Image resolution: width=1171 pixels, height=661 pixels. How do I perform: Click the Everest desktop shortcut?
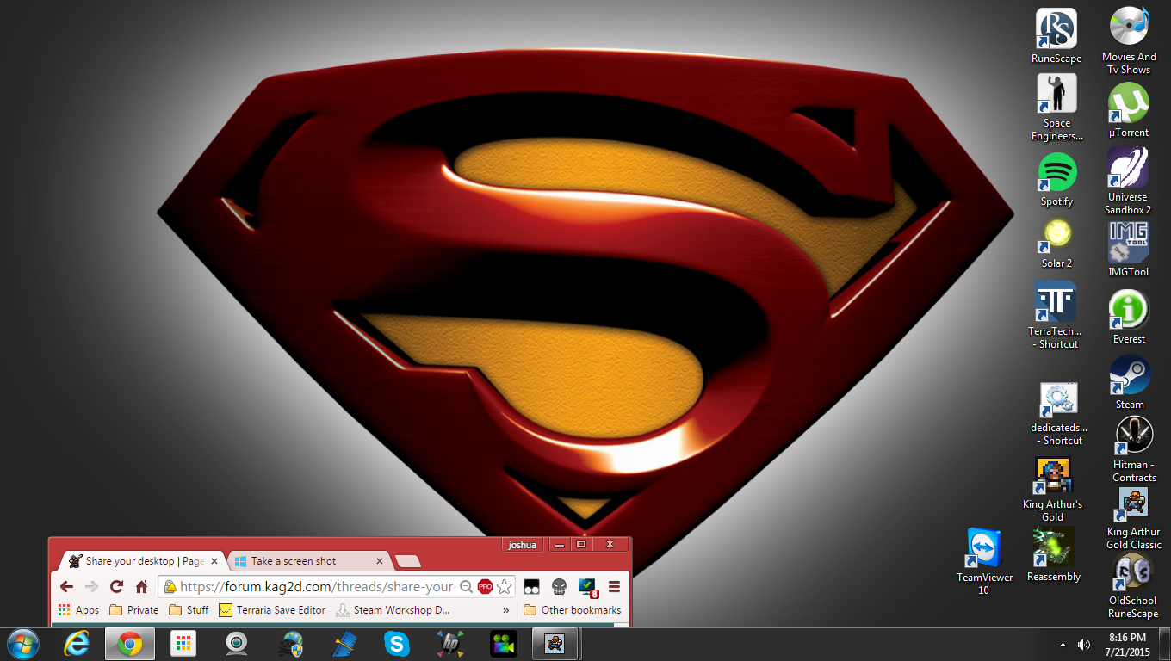pyautogui.click(x=1129, y=317)
